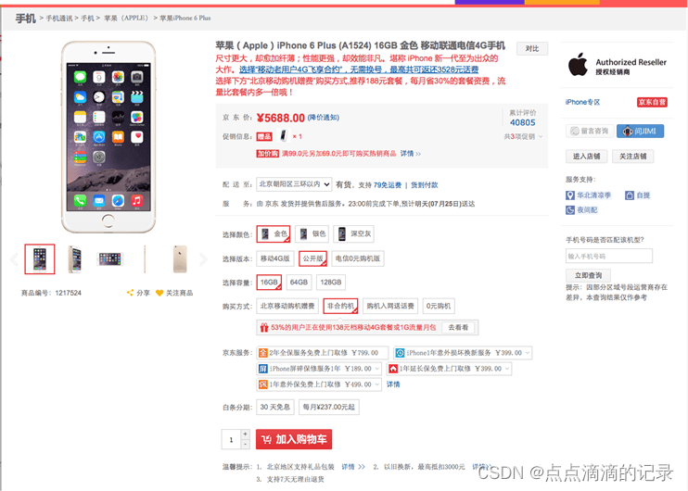Open 1年延长保免费上门取修 dropdown

(450, 369)
